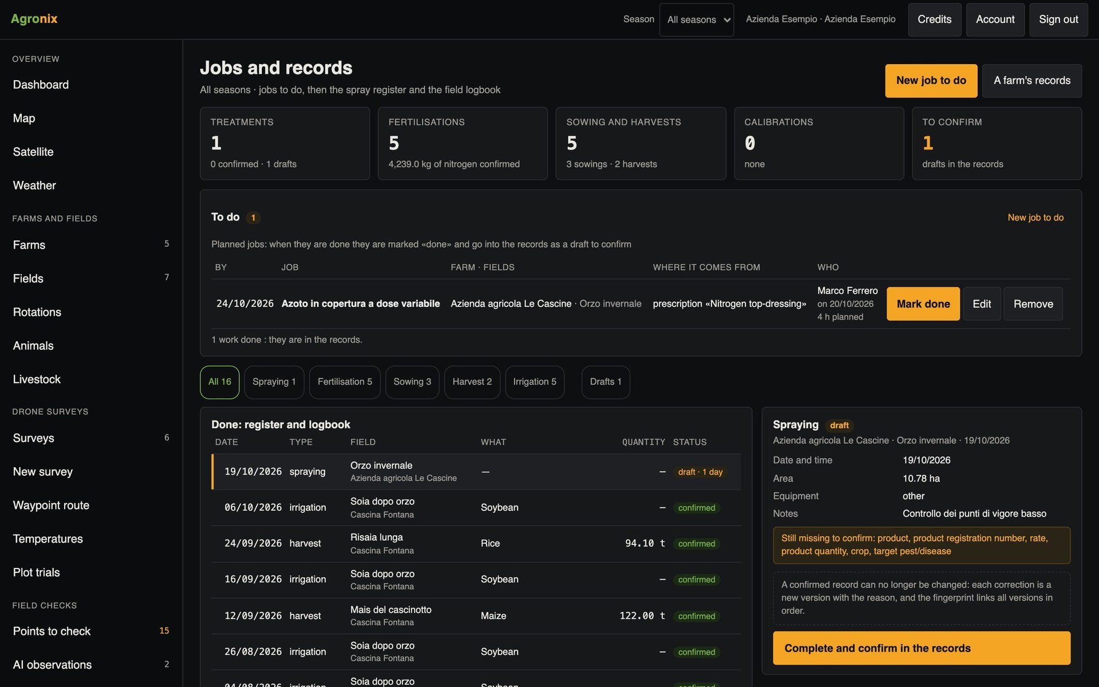Open AI observations in sidebar
The height and width of the screenshot is (687, 1099).
pos(91,665)
